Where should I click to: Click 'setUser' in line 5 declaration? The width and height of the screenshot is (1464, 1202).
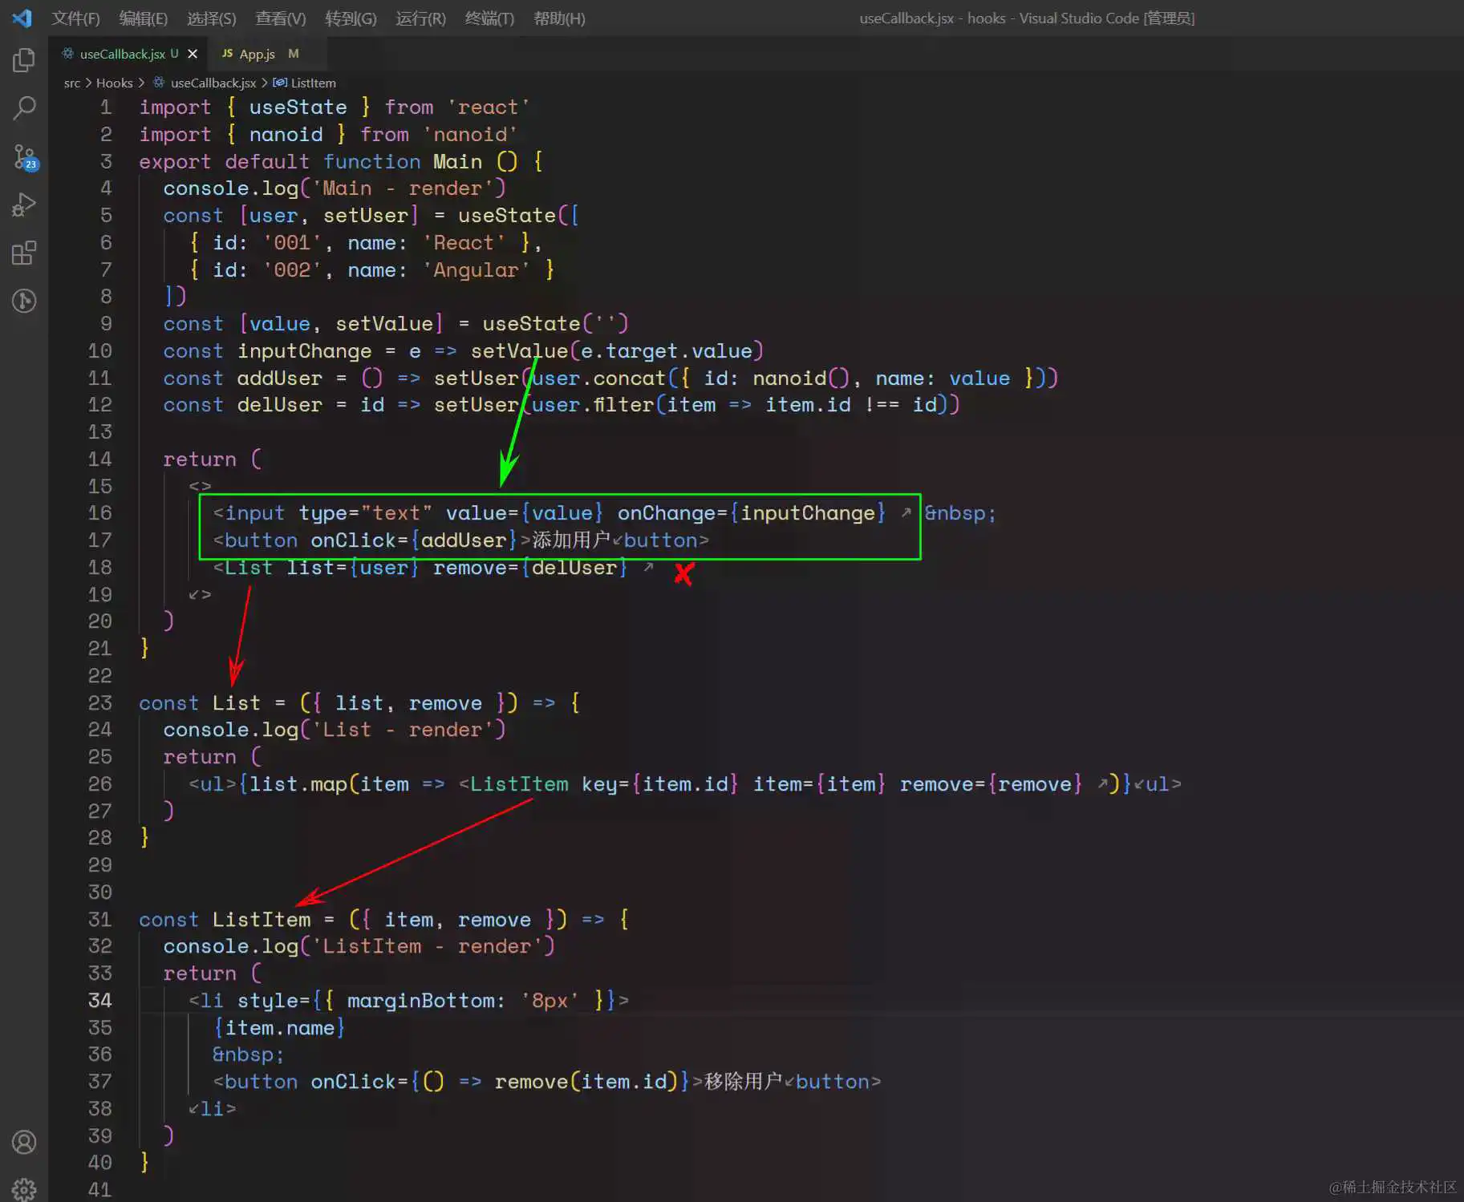[366, 215]
